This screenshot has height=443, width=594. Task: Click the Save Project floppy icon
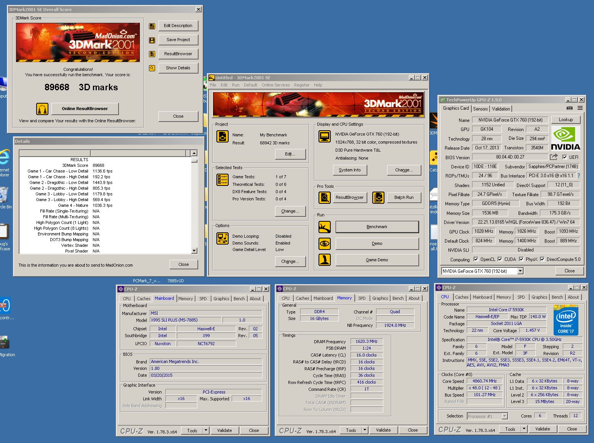pyautogui.click(x=152, y=40)
